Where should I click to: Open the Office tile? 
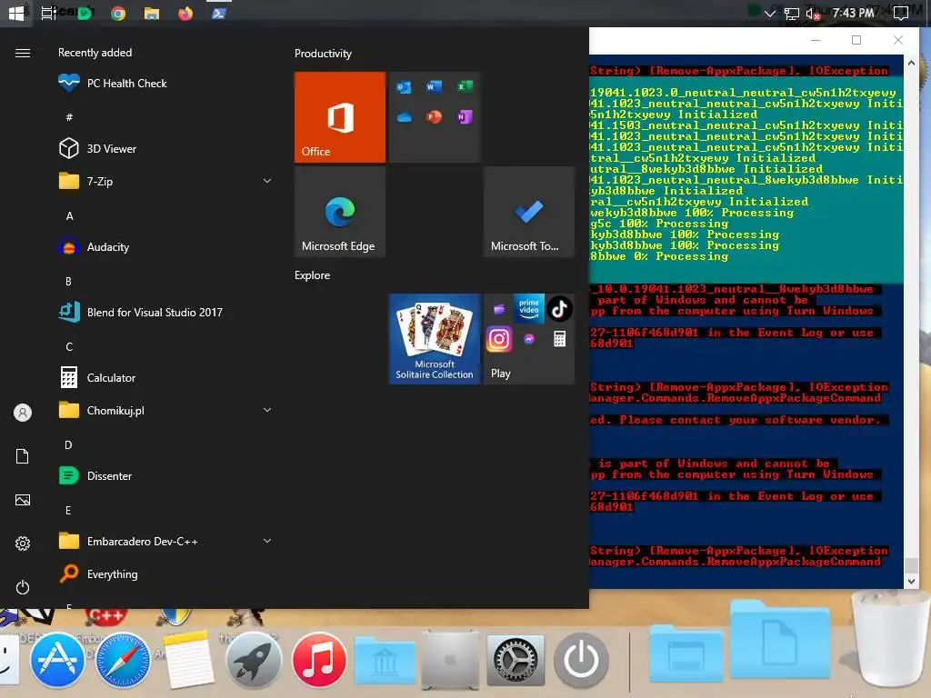click(x=340, y=117)
